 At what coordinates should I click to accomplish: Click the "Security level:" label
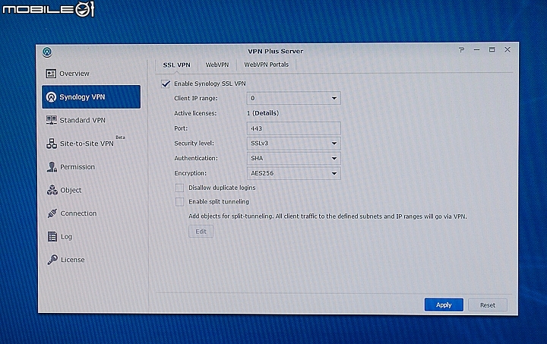(x=194, y=144)
